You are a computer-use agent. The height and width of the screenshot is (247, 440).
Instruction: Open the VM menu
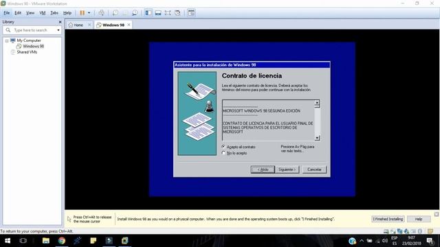[43, 13]
